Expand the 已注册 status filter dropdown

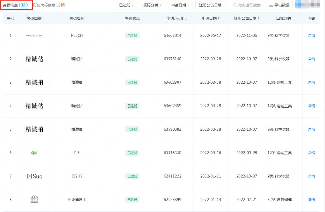[x=126, y=5]
